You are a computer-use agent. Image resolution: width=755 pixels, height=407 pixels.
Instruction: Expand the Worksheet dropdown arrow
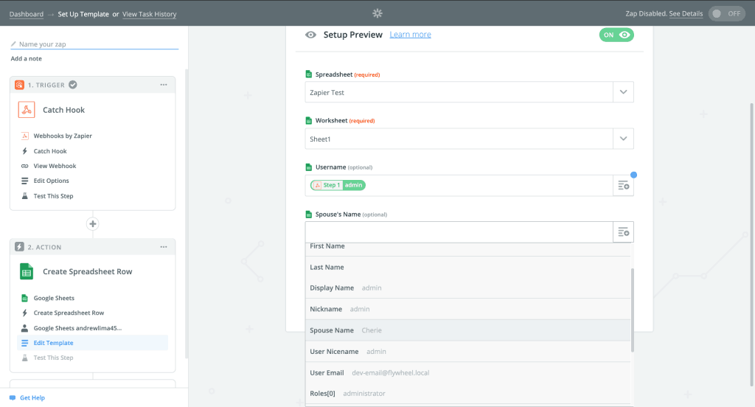(623, 139)
